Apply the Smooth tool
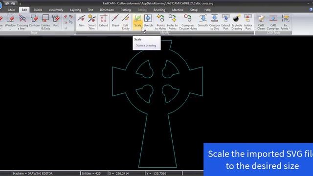The width and height of the screenshot is (313, 176). (x=203, y=21)
